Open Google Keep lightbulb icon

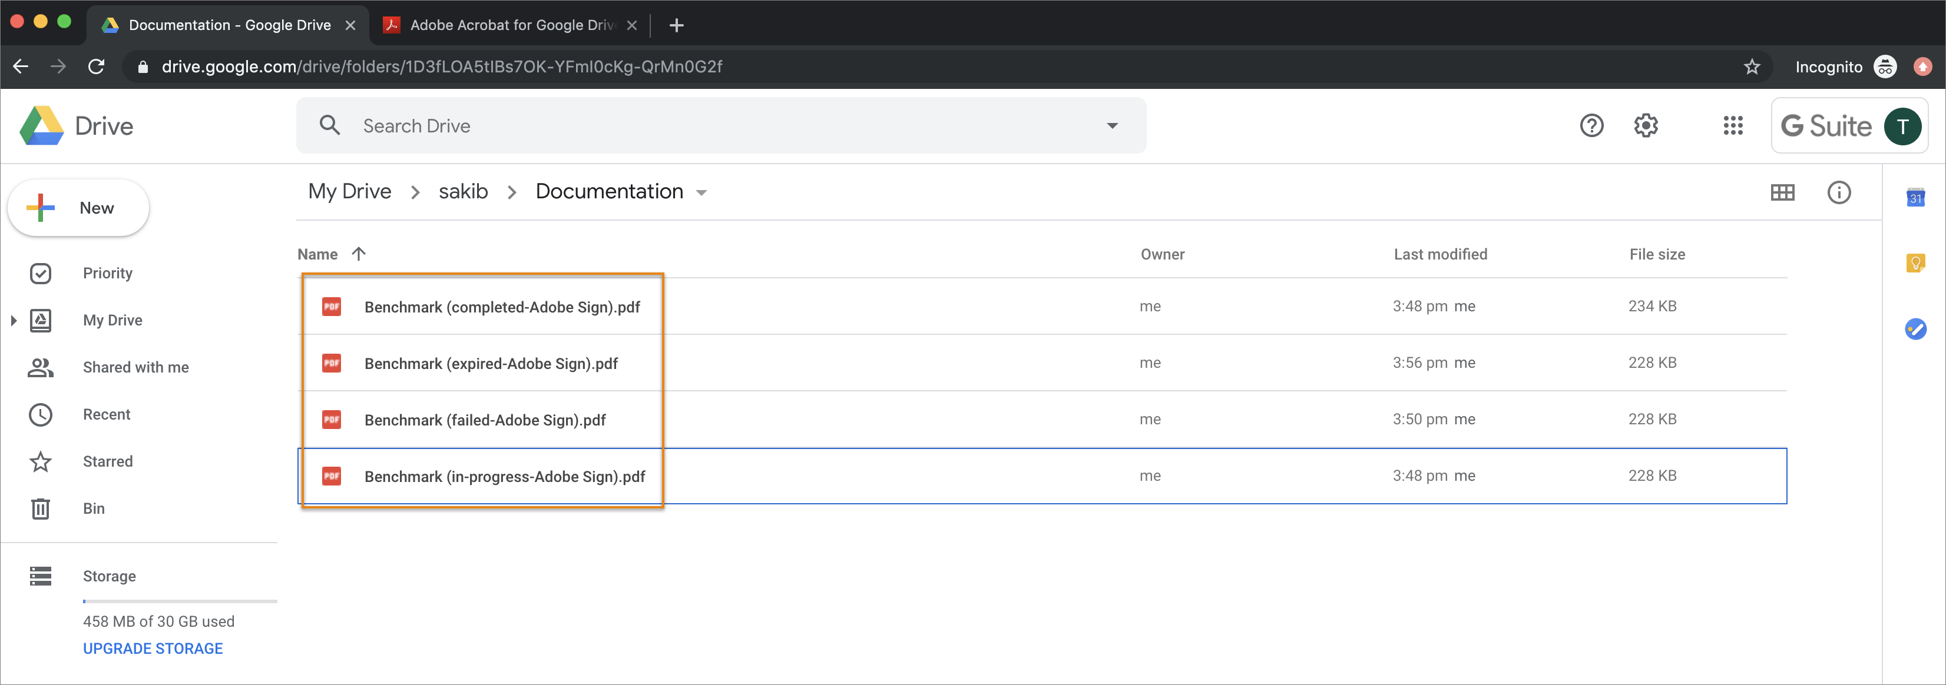click(1915, 263)
